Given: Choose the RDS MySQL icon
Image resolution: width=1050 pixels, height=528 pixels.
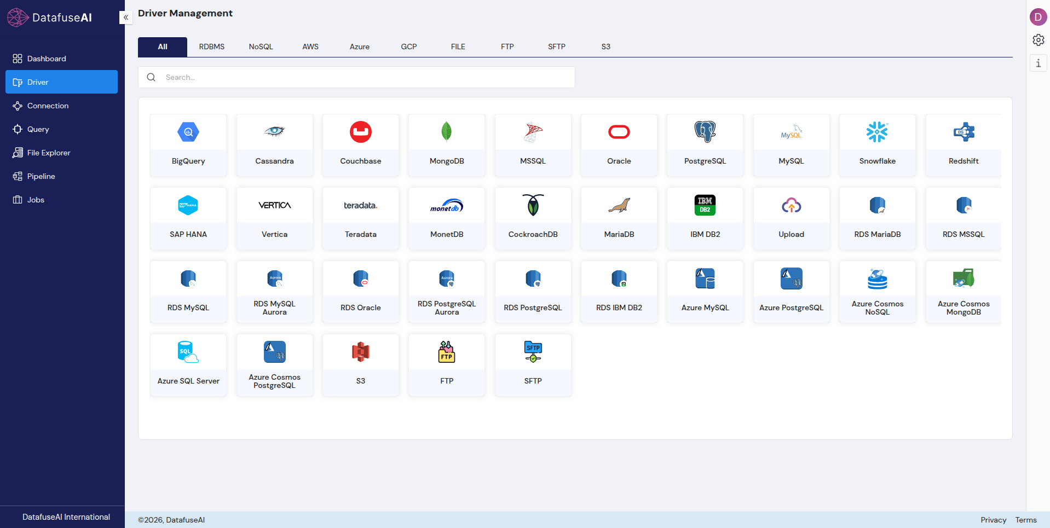Looking at the screenshot, I should [x=188, y=278].
